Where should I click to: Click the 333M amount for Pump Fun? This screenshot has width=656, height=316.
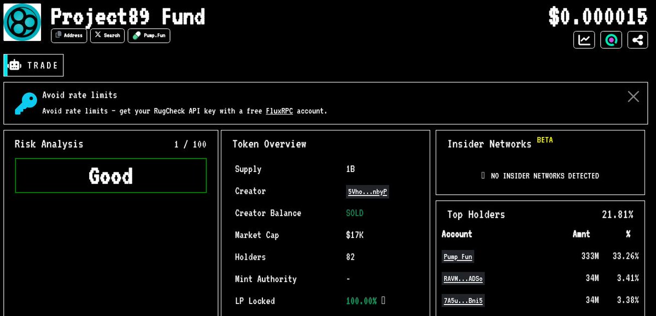pos(590,256)
